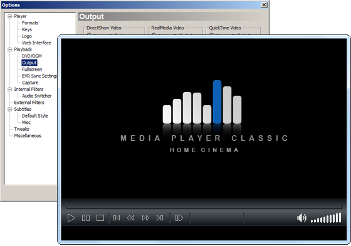Click the frame-step button
This screenshot has height=246, width=351.
tap(179, 218)
